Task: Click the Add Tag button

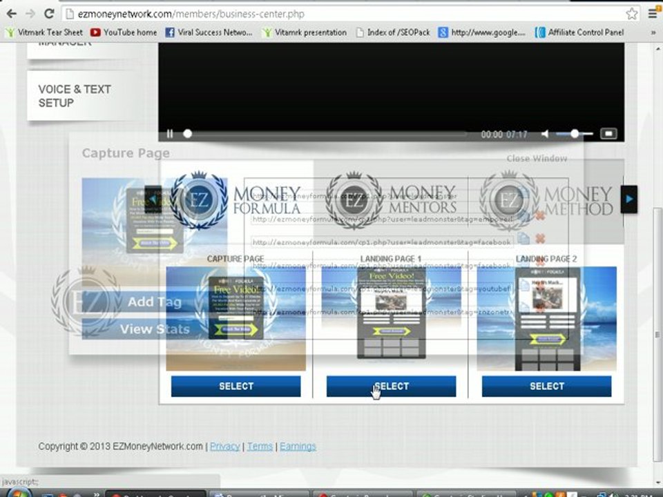Action: pyautogui.click(x=155, y=302)
